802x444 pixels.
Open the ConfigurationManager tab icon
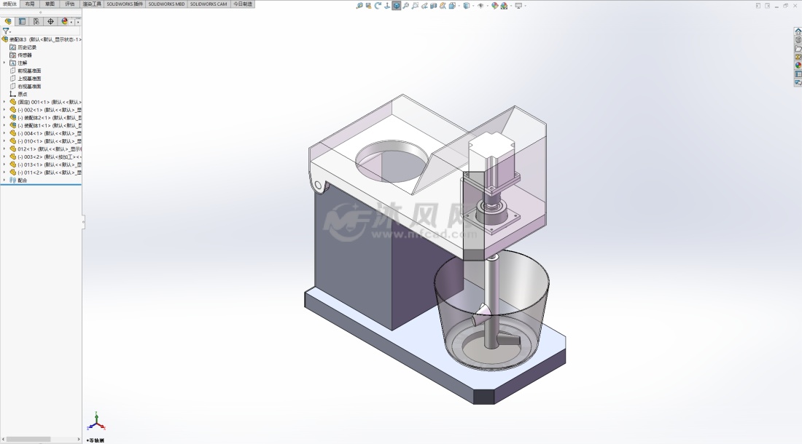click(x=36, y=22)
